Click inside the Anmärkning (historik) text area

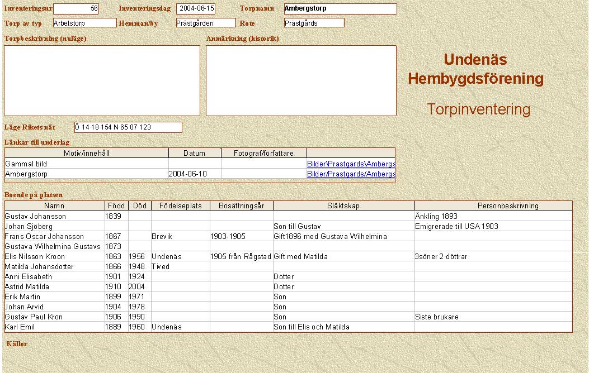tap(301, 80)
